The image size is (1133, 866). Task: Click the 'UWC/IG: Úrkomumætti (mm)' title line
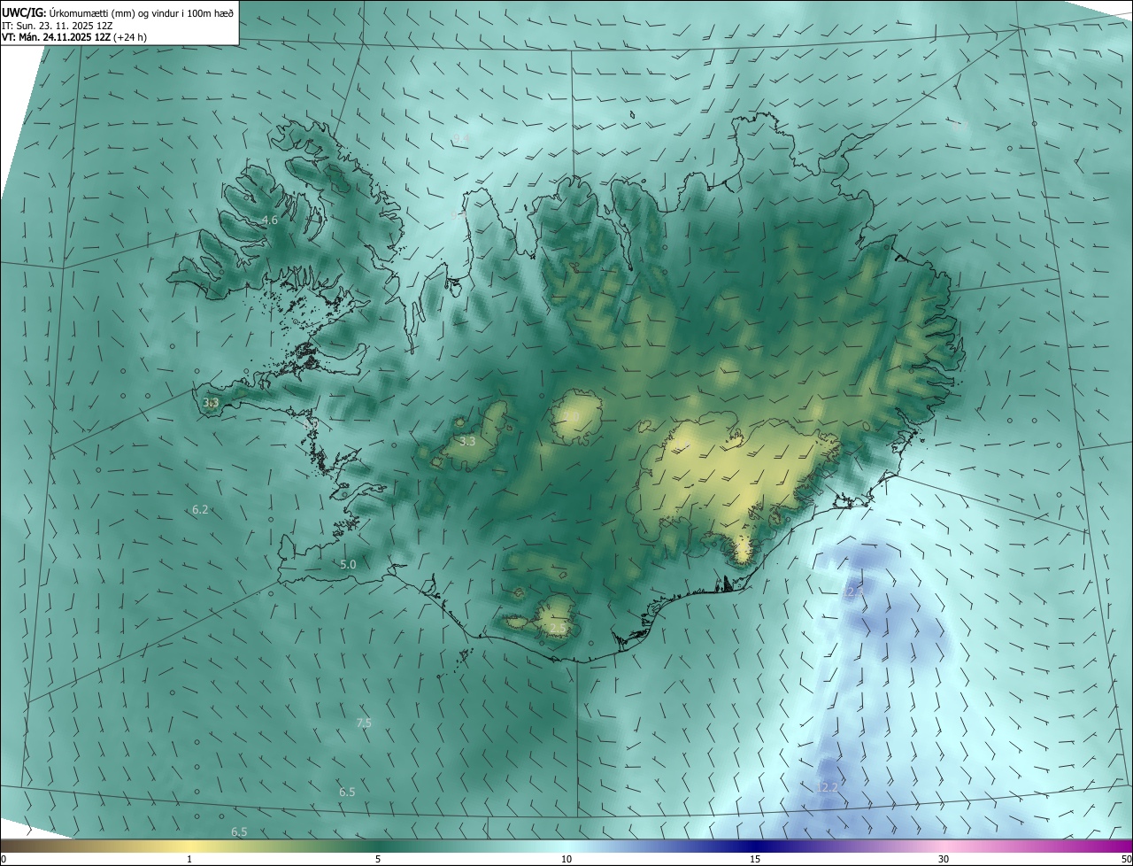[118, 12]
